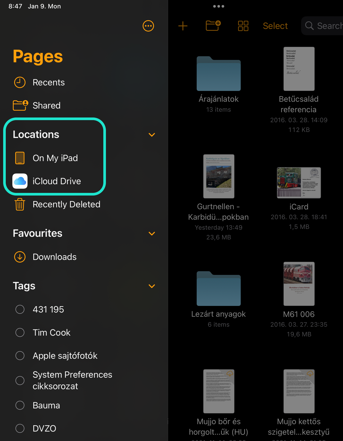Tap the Select button

click(x=275, y=26)
